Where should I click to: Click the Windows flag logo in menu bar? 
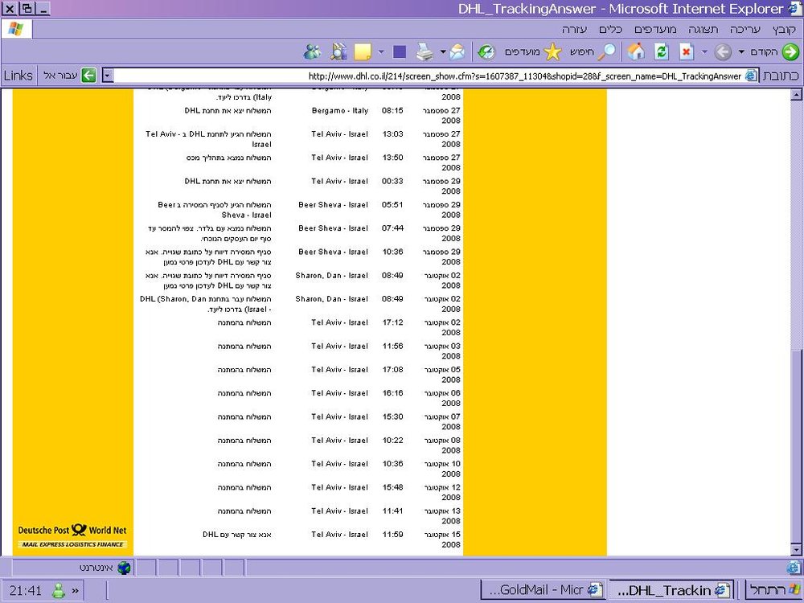[x=16, y=29]
